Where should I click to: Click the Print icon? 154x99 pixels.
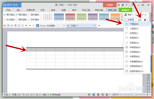tap(15, 26)
